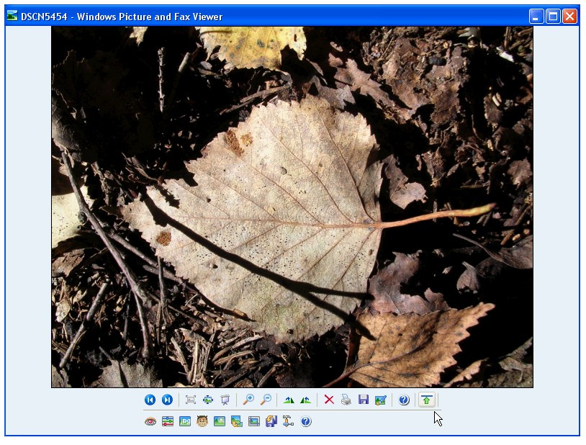The image size is (586, 445).
Task: Click the landscape picture magnifier icon
Action: [220, 421]
